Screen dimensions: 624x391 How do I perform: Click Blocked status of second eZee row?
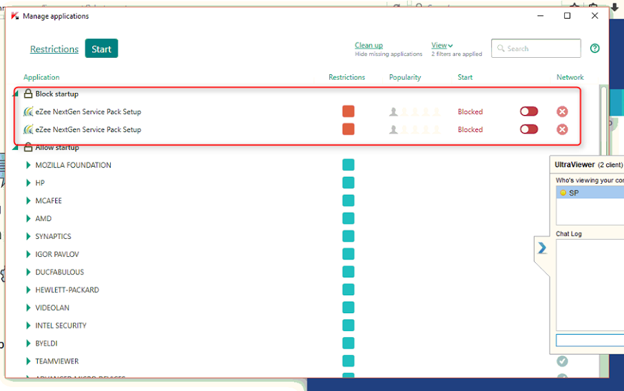click(x=470, y=129)
